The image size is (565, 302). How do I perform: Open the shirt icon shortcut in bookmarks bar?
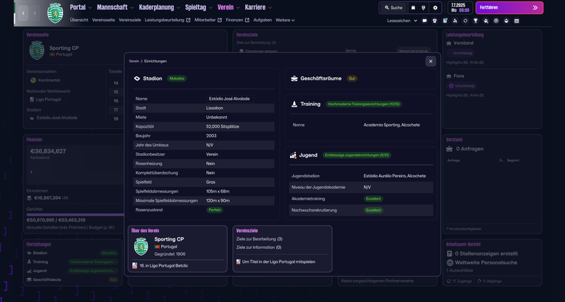pyautogui.click(x=434, y=21)
